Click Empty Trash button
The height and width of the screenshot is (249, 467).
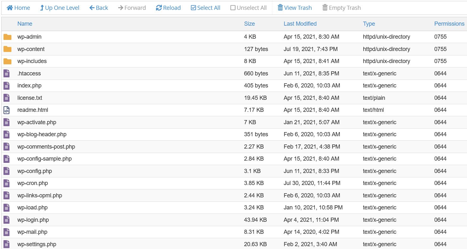(x=341, y=8)
